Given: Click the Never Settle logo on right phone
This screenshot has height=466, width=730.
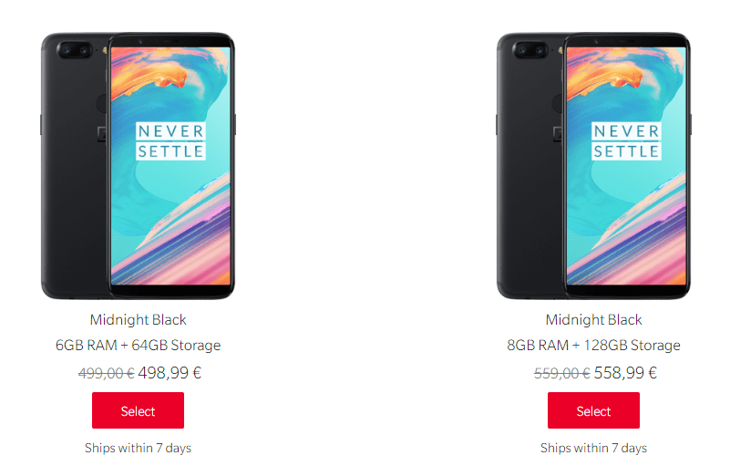Looking at the screenshot, I should [626, 141].
